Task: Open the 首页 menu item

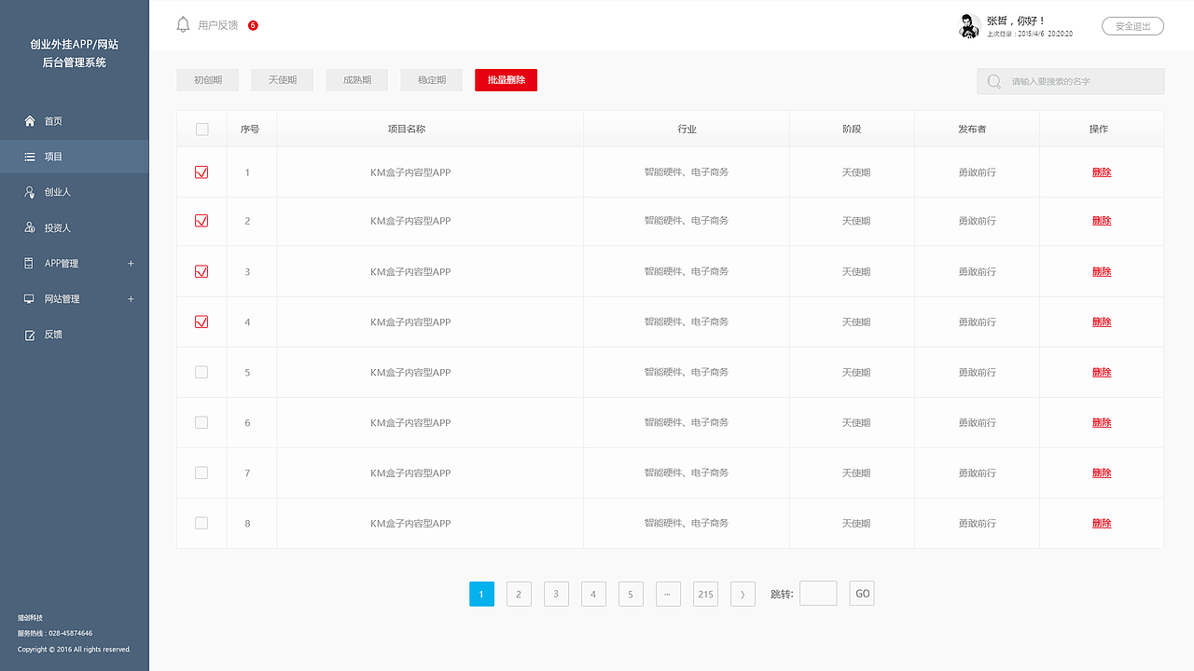Action: [75, 121]
